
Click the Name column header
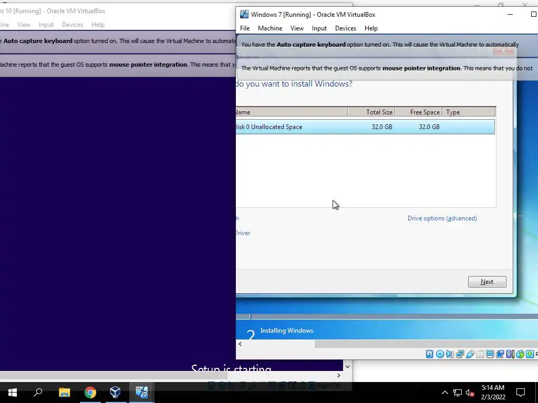tap(292, 112)
